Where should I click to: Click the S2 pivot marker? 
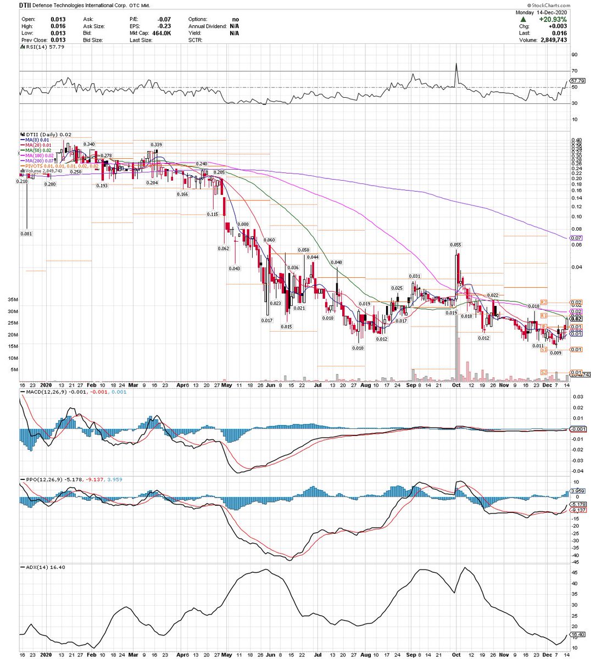pos(544,372)
